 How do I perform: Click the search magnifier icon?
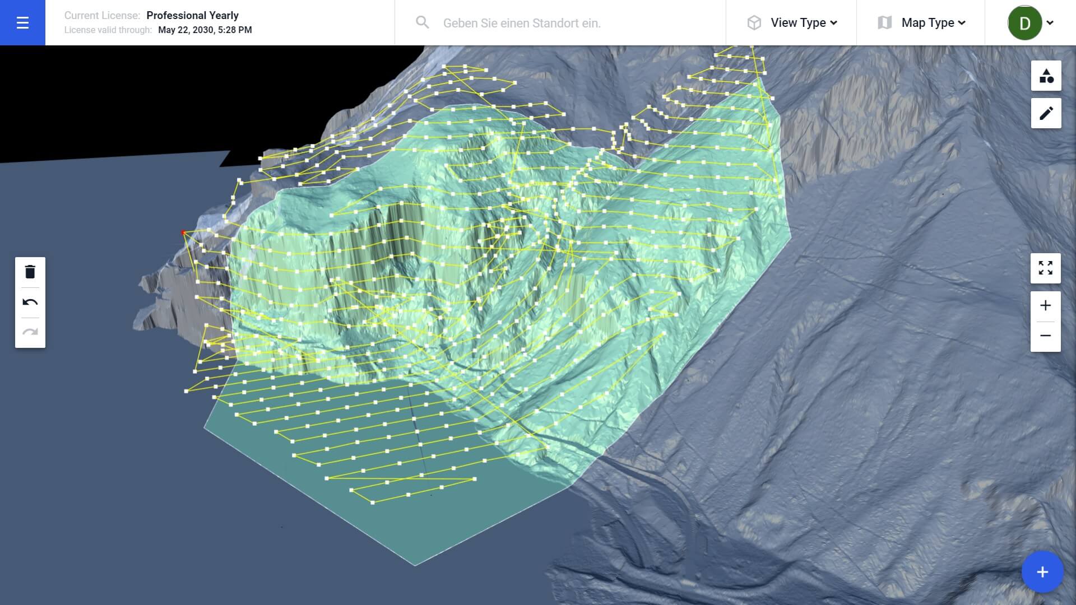click(422, 22)
